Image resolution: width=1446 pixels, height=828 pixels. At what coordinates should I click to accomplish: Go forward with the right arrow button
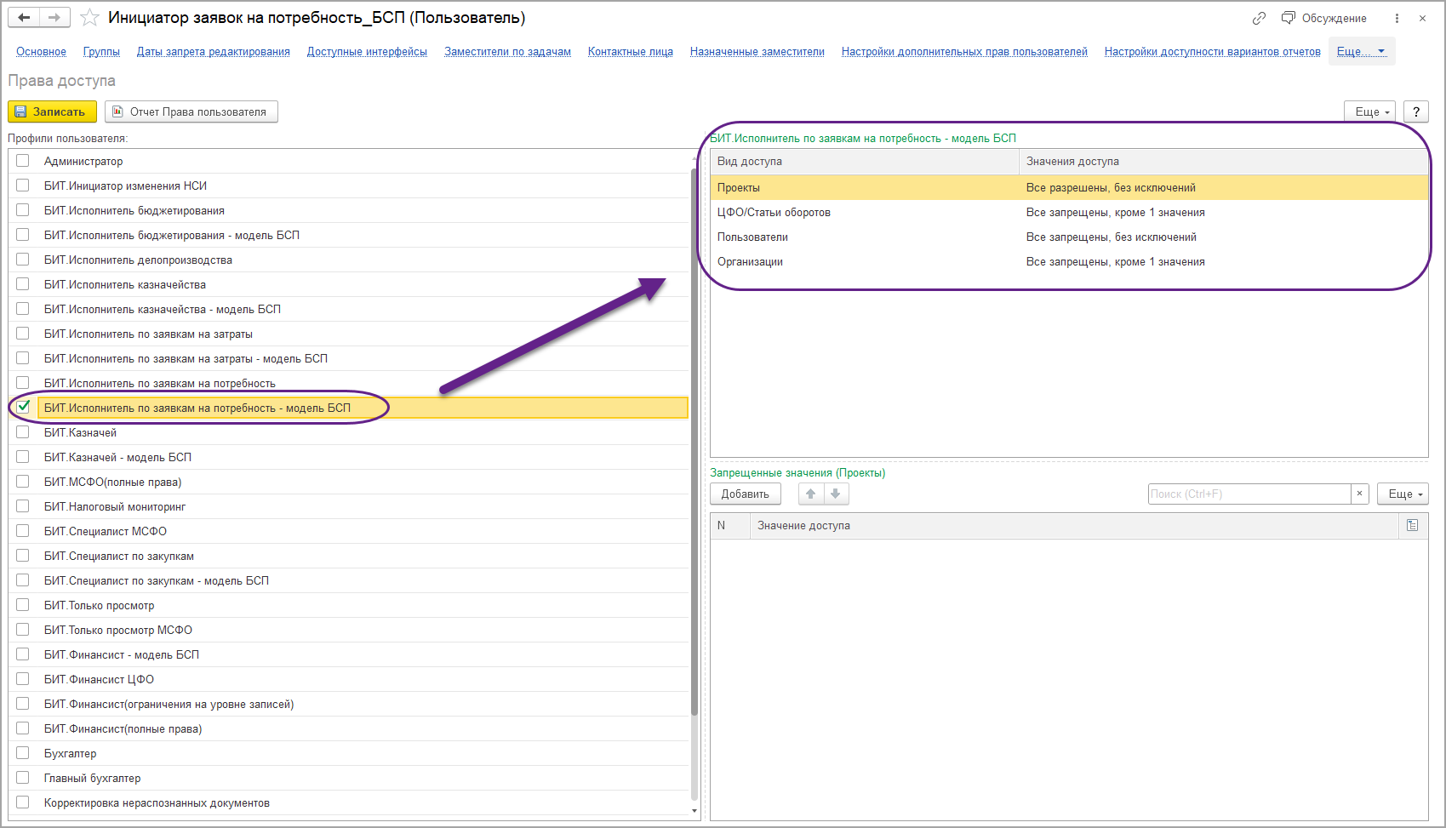tap(54, 18)
